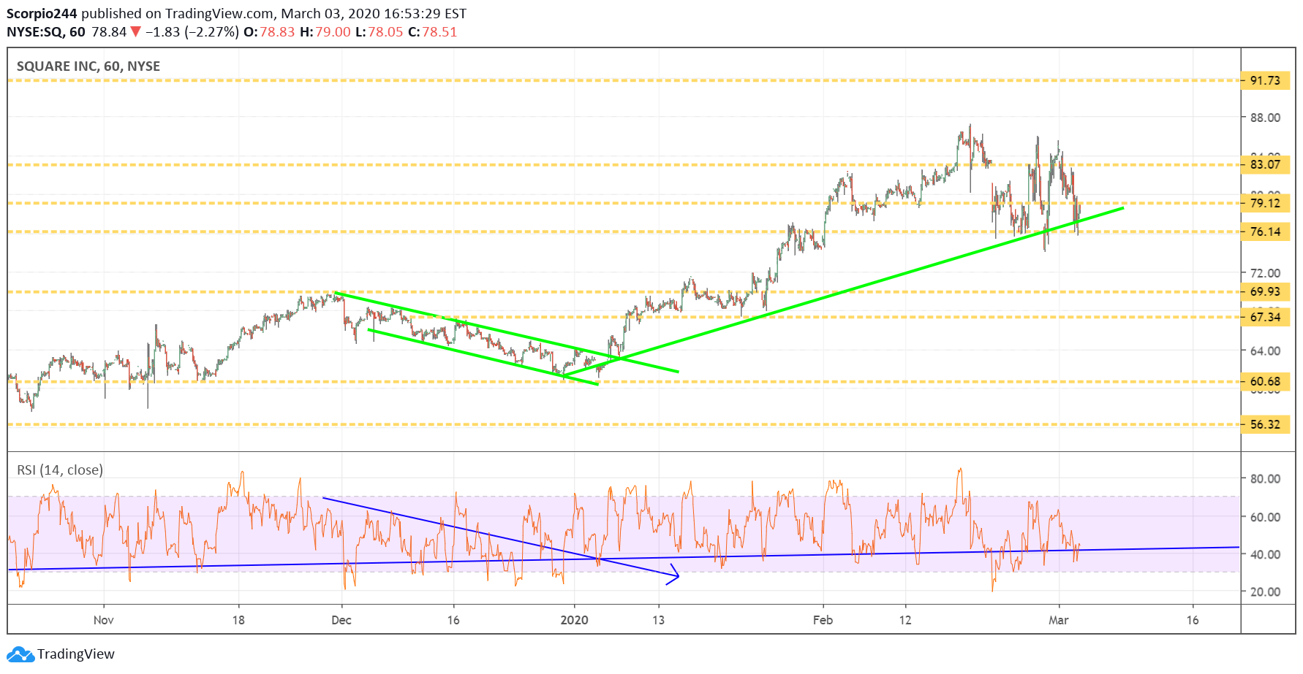The height and width of the screenshot is (674, 1303).
Task: Select the 60.68 price level label
Action: click(1265, 381)
